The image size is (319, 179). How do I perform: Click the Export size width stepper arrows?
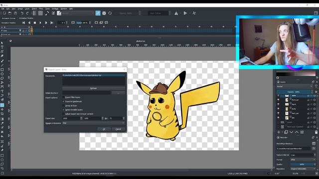pos(81,118)
